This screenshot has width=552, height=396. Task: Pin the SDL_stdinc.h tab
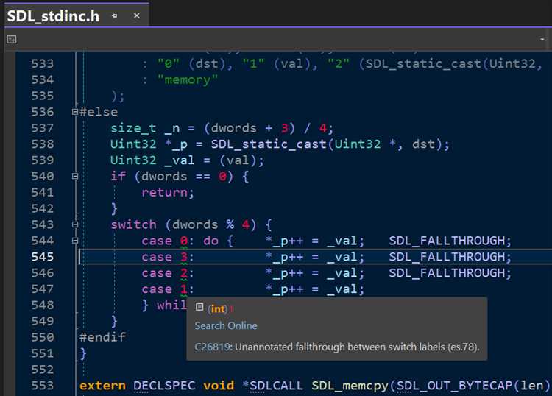pos(114,16)
